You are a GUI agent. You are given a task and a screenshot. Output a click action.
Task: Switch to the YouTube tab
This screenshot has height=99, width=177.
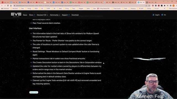tap(39, 2)
